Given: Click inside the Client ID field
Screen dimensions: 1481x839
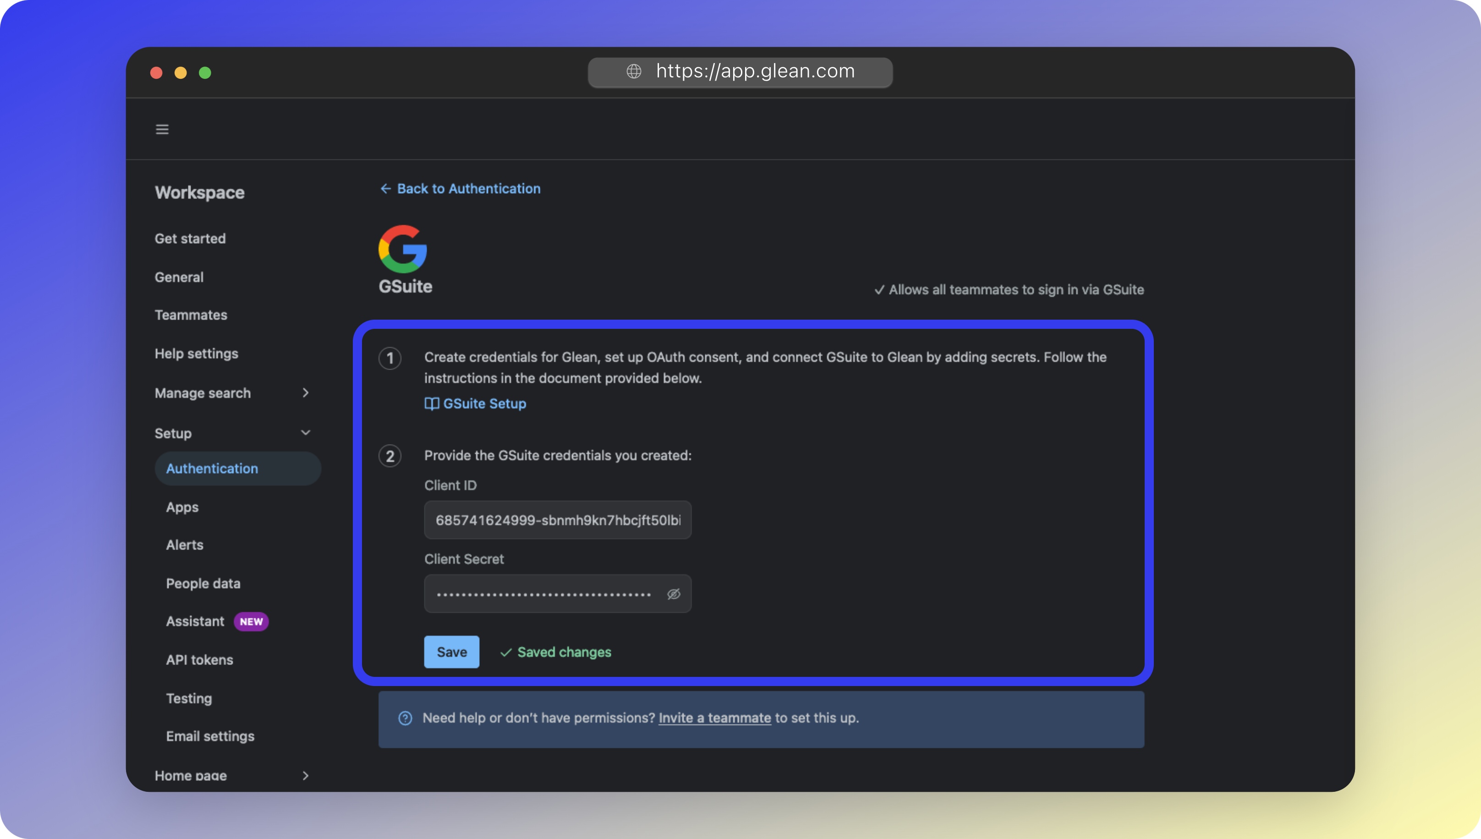Looking at the screenshot, I should point(557,520).
